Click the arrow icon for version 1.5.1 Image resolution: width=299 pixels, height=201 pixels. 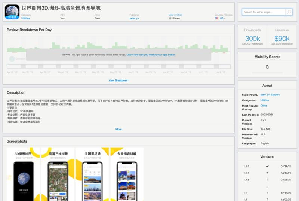coord(267,173)
